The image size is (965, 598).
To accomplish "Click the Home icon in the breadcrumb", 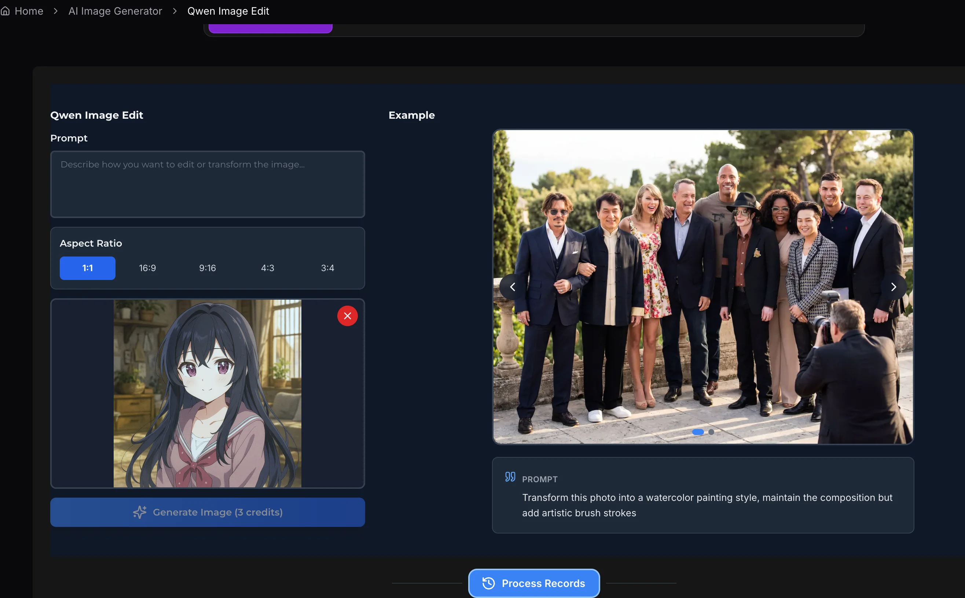I will pyautogui.click(x=5, y=11).
